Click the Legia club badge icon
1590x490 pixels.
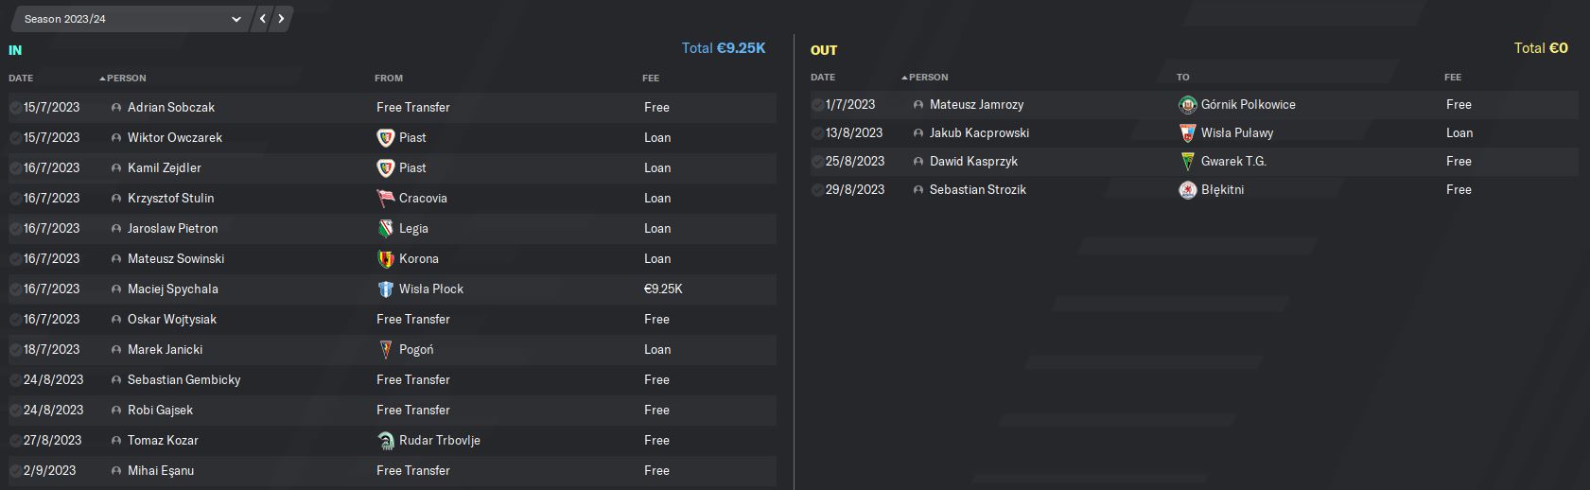385,228
